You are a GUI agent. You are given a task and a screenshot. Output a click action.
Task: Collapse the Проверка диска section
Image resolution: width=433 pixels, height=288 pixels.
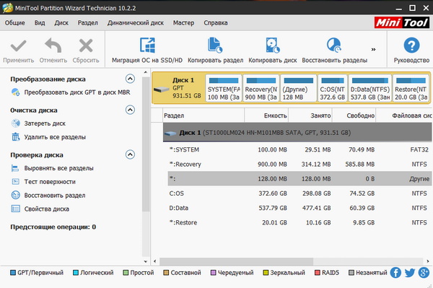130,154
